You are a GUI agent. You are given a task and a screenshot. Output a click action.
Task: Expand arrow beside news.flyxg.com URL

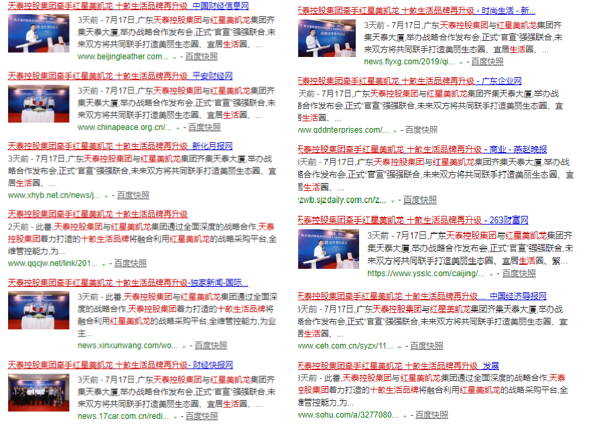click(461, 62)
